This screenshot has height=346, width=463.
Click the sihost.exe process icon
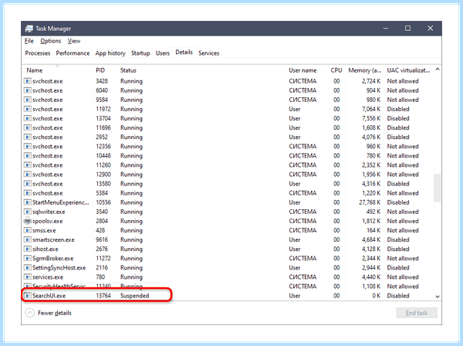[28, 249]
